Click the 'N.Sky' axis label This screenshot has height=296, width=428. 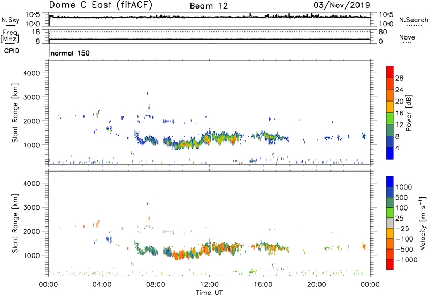point(10,20)
